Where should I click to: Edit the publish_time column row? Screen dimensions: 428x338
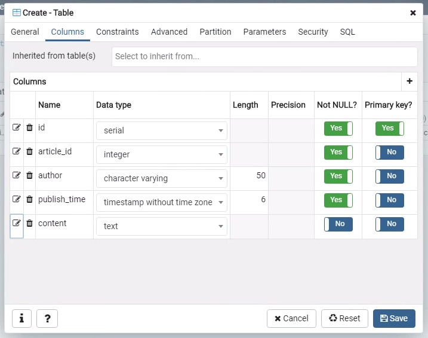click(x=17, y=200)
